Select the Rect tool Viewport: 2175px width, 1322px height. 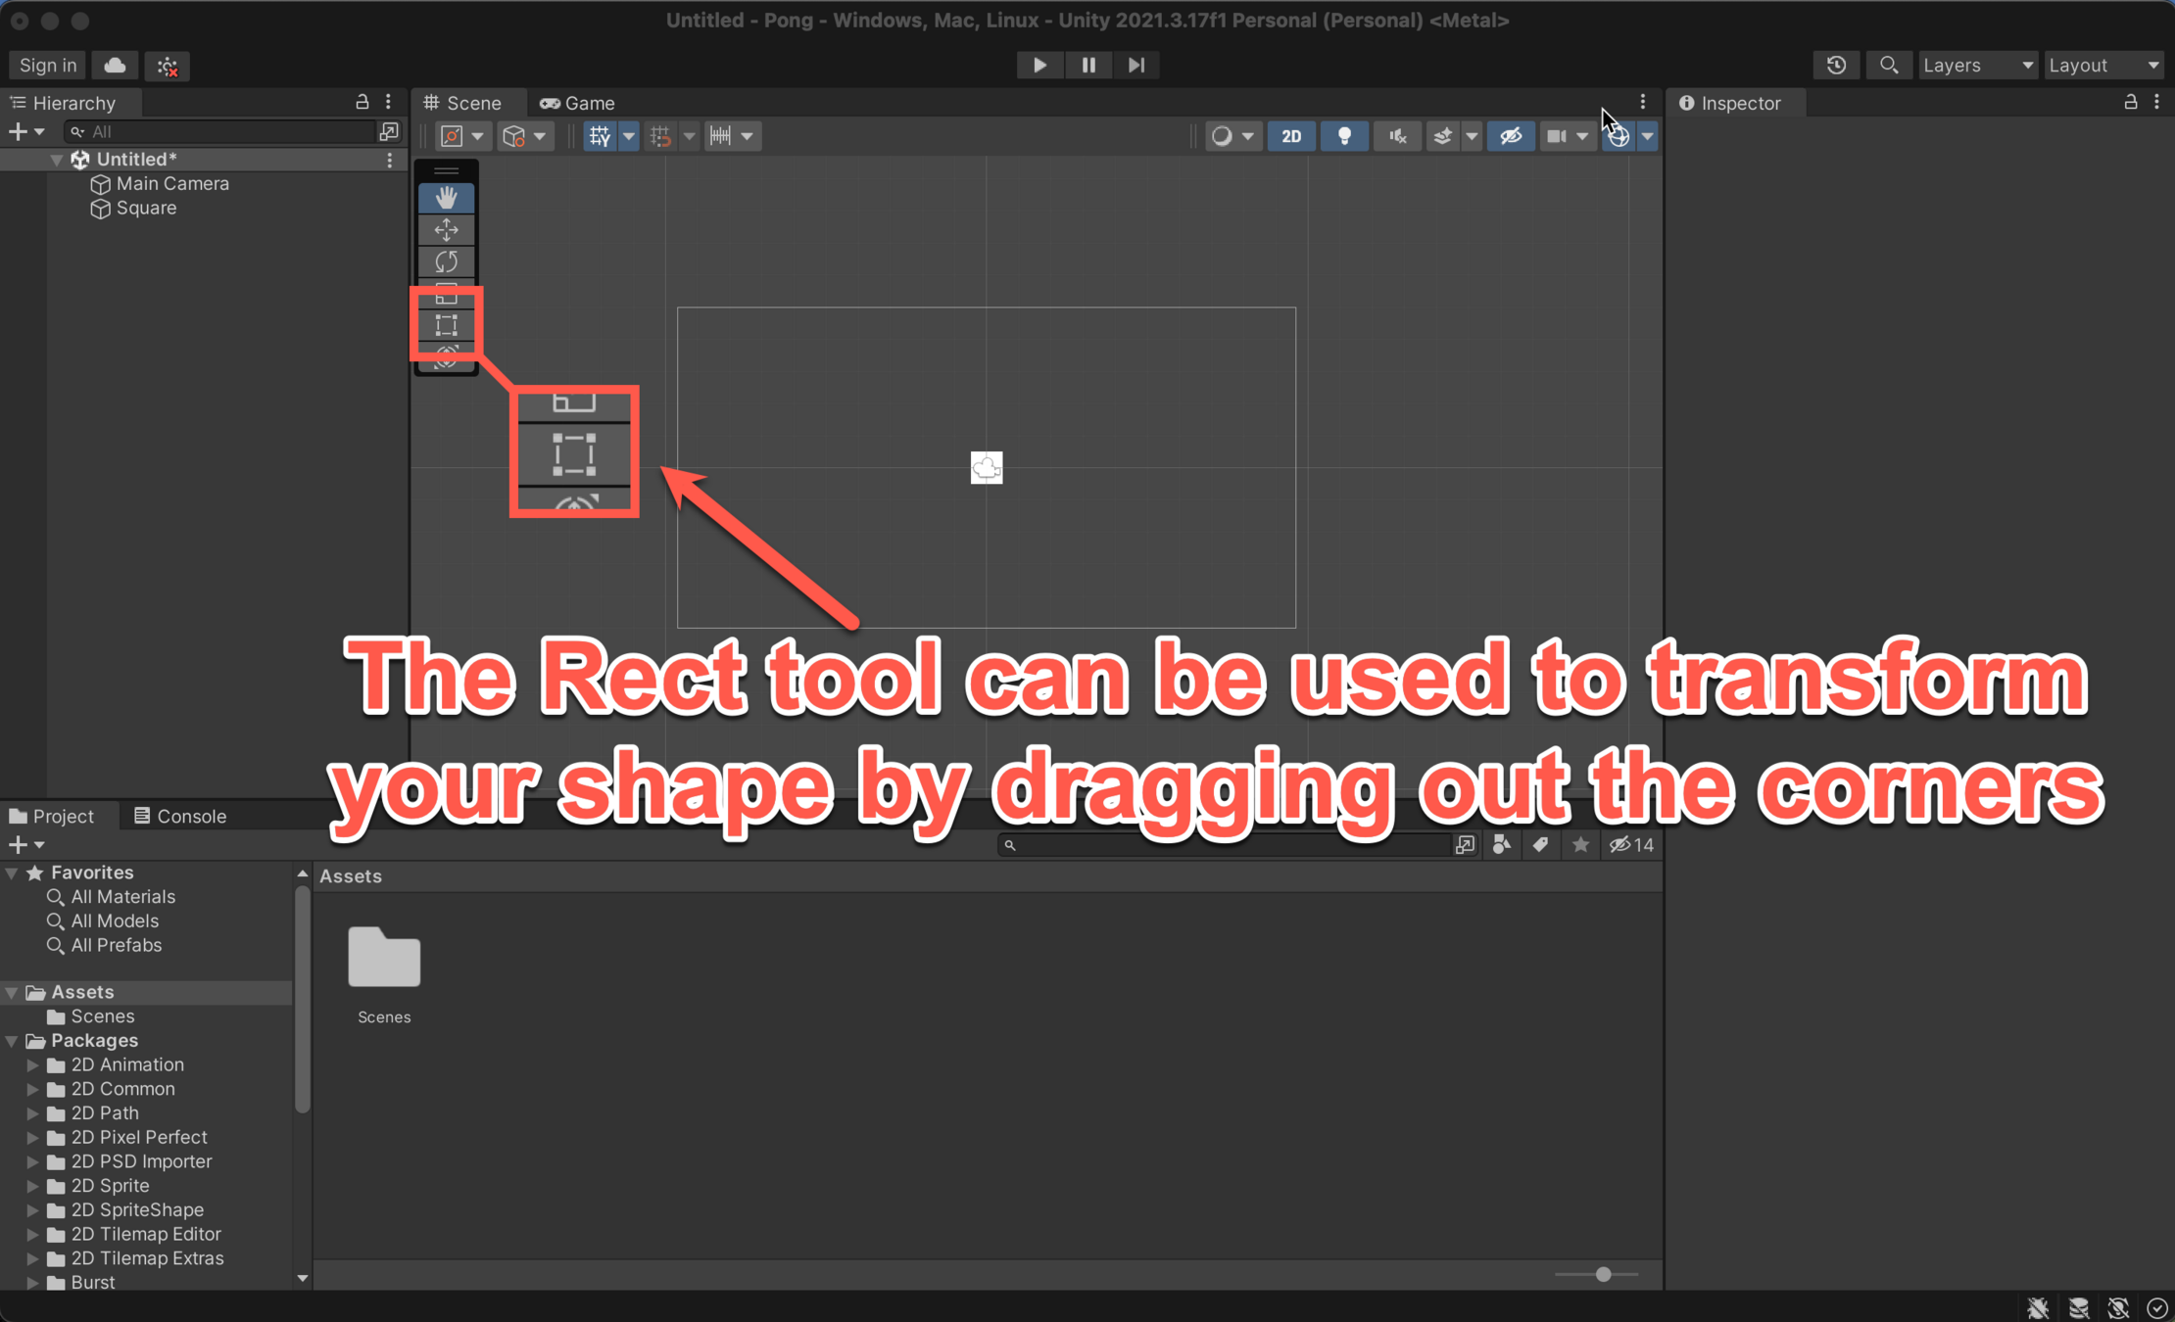coord(446,325)
